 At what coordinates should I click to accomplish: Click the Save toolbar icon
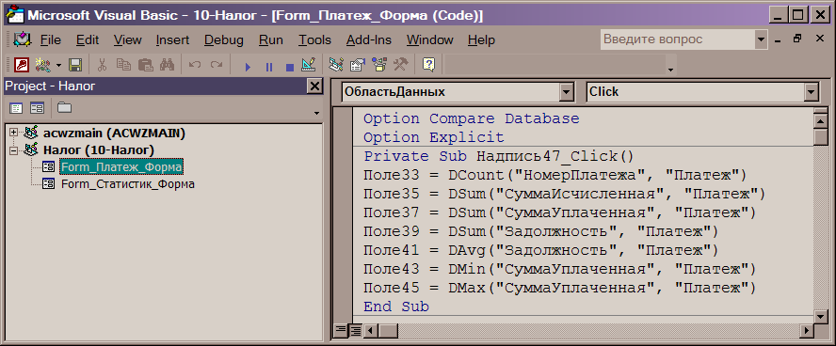point(75,66)
